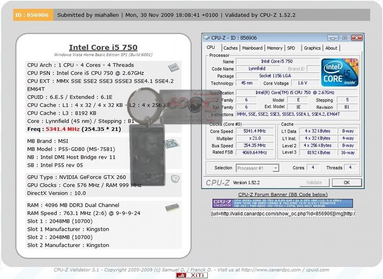
Task: Click the RAM module icon beside RAM
Action: pos(172,208)
